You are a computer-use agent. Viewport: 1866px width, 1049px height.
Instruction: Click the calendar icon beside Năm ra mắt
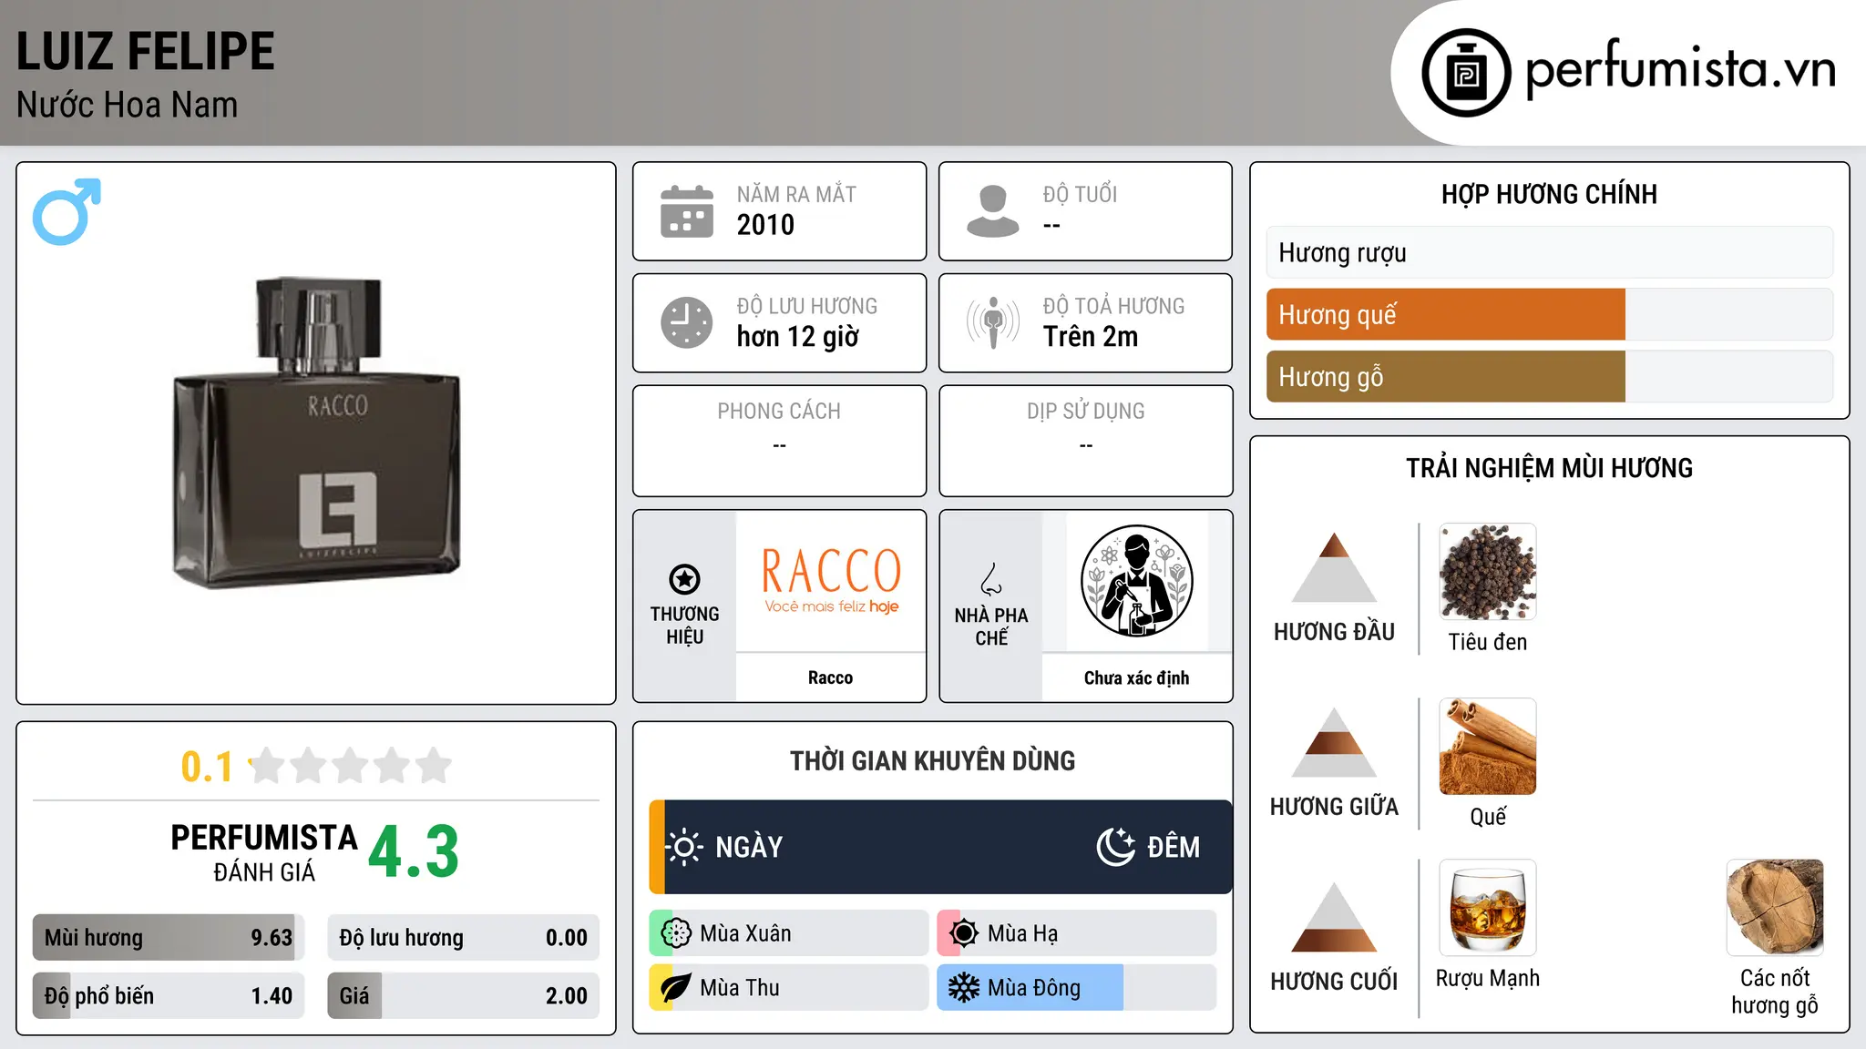point(686,211)
